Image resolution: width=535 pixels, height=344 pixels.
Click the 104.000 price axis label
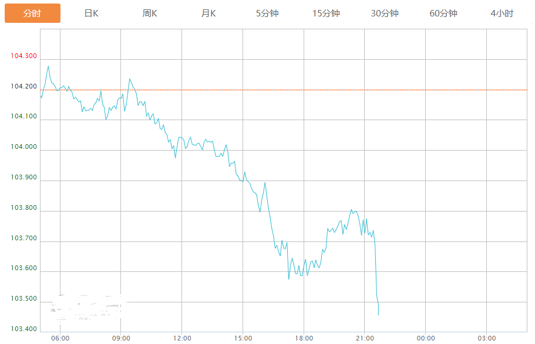pos(23,147)
